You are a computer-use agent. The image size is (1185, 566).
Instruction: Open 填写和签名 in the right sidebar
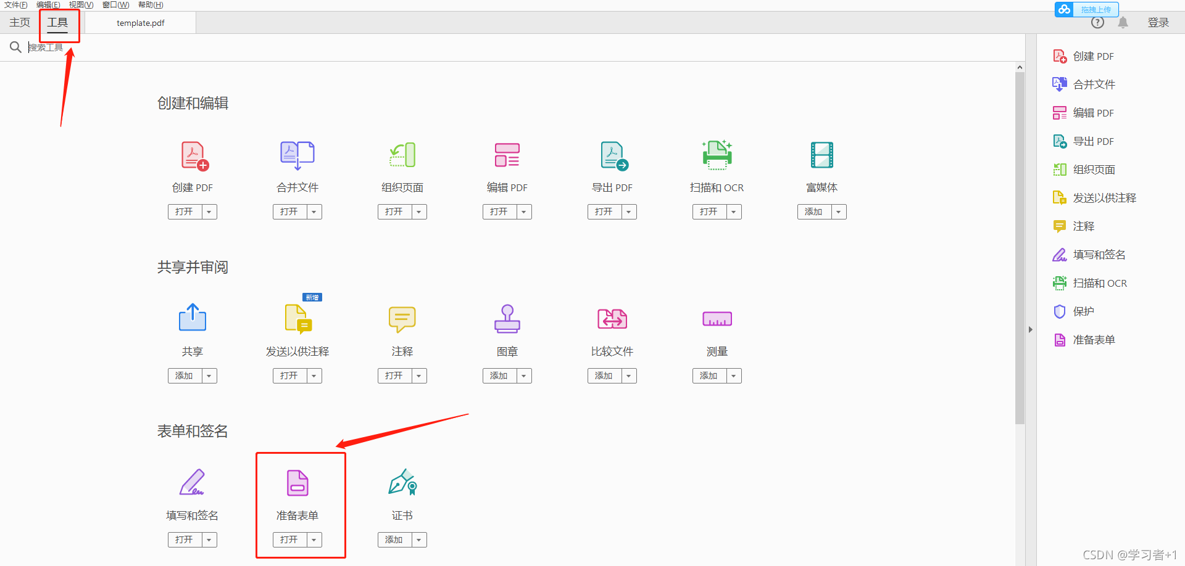[1089, 255]
